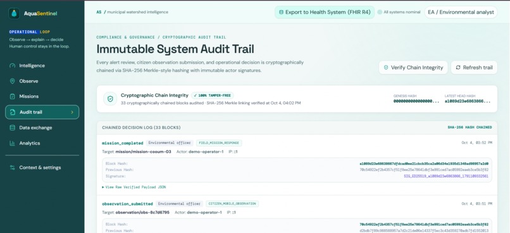This screenshot has width=510, height=233.
Task: Click Export to Health System (FHIR R4)
Action: click(x=325, y=13)
